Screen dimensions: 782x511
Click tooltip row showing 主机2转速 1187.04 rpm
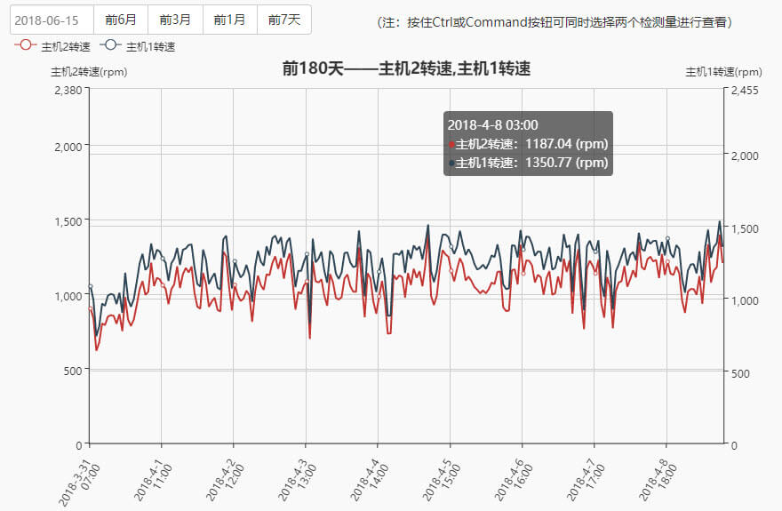(x=528, y=144)
